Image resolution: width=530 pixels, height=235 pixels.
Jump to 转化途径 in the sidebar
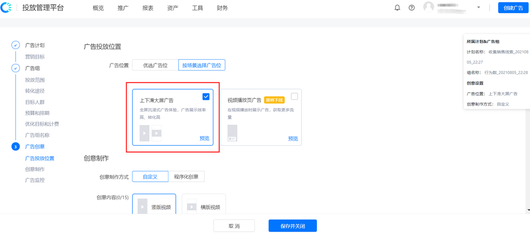tap(35, 91)
